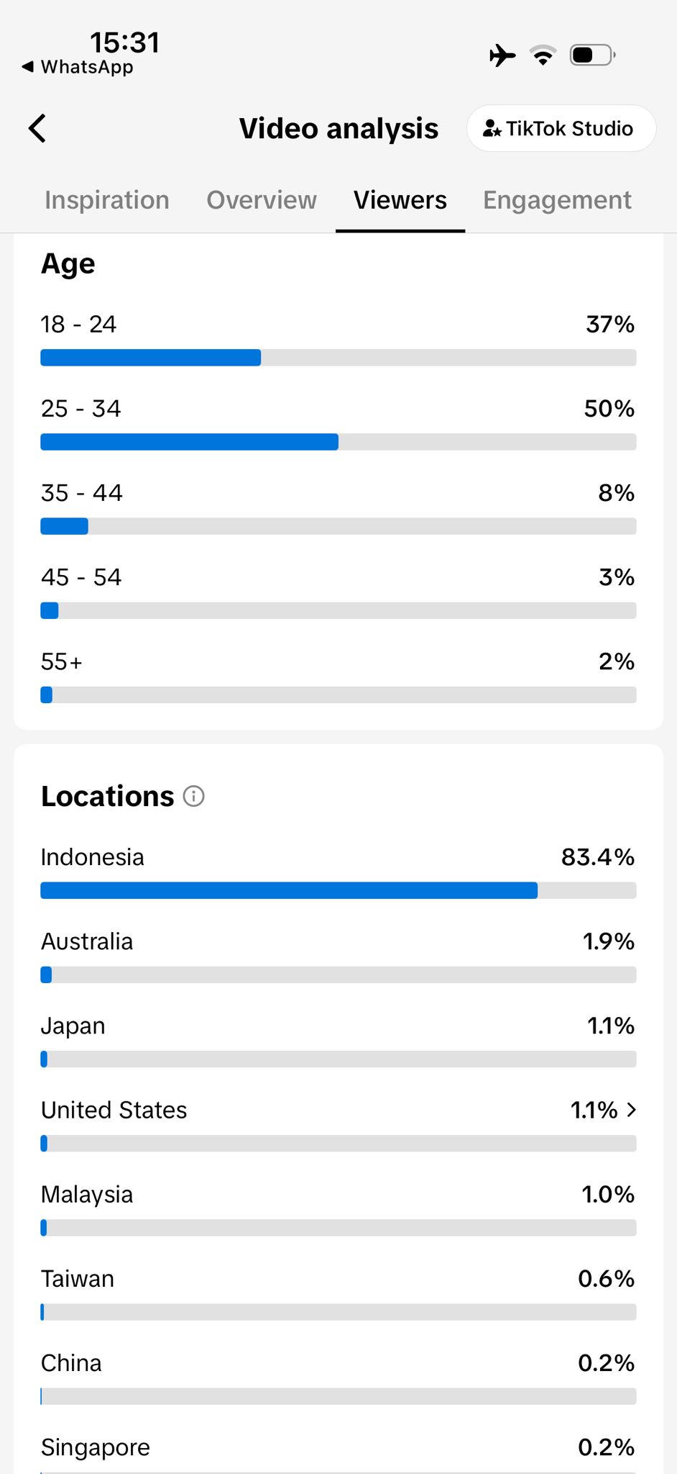Tap the 25 - 34 age bar
Screen dimensions: 677x1474
pyautogui.click(x=338, y=442)
